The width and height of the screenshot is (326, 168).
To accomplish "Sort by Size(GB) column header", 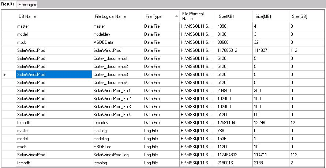I will tap(307, 16).
